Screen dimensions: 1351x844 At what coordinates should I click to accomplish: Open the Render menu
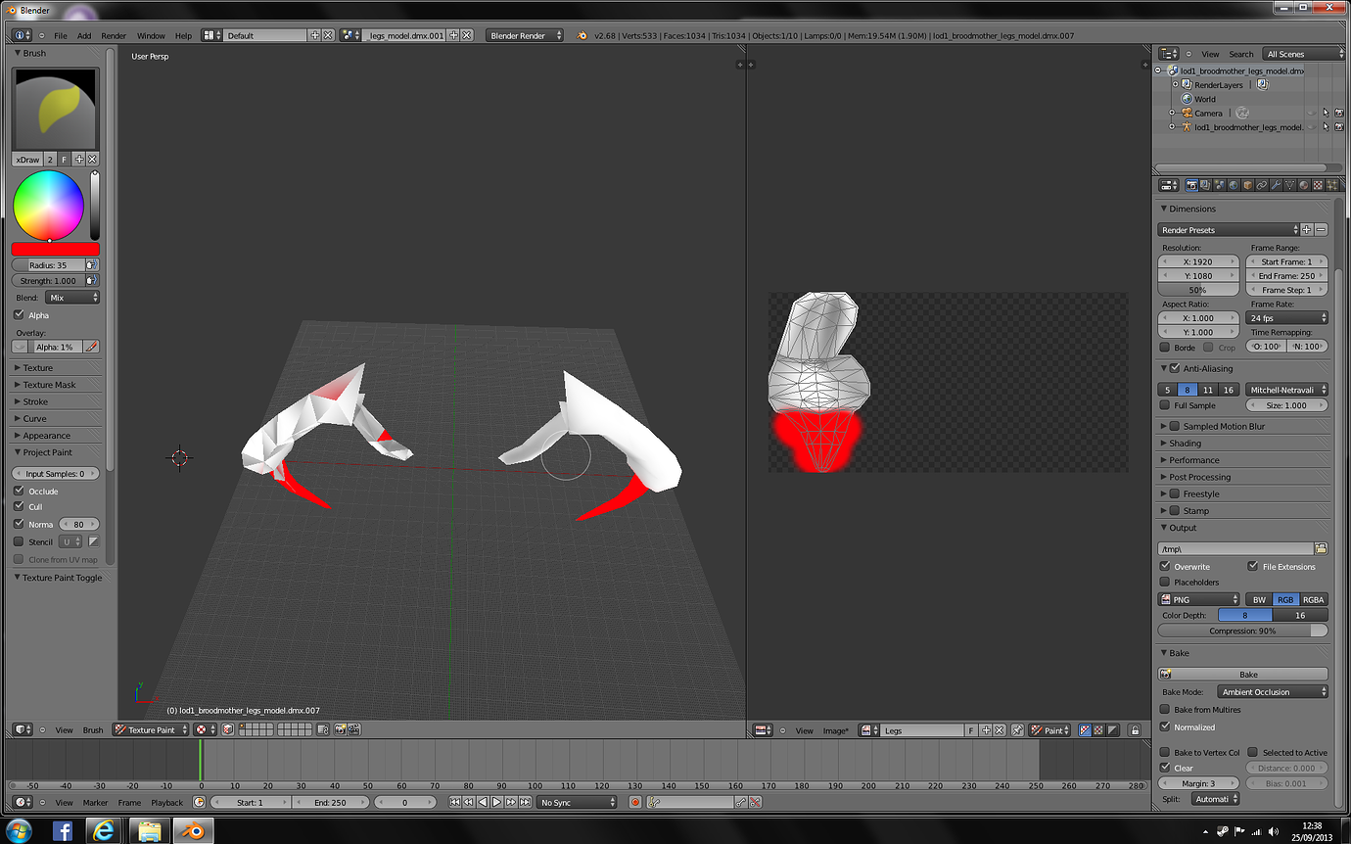114,35
